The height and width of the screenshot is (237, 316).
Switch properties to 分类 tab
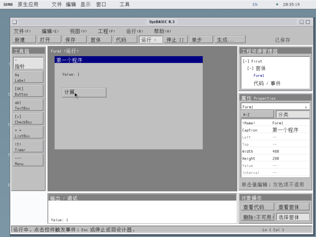(293, 114)
